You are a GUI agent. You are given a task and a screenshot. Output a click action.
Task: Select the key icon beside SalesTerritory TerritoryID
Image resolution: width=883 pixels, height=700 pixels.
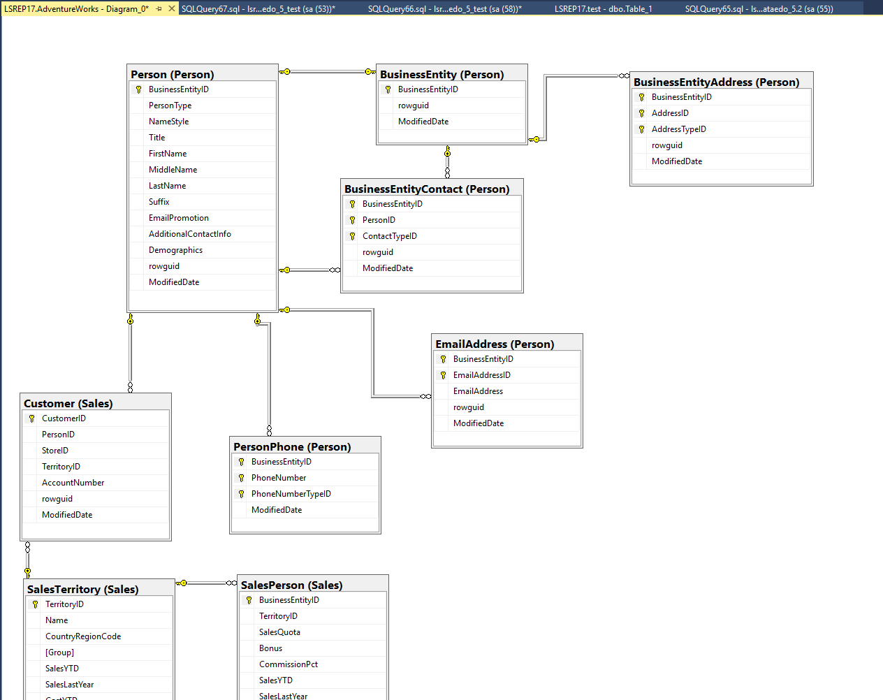35,604
